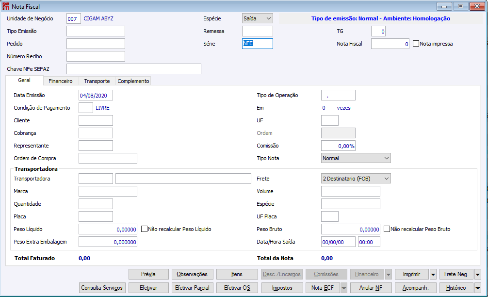Click the Histórico button
Image resolution: width=488 pixels, height=297 pixels.
[x=456, y=288]
